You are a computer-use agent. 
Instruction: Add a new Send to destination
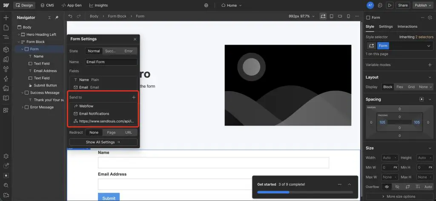point(134,97)
